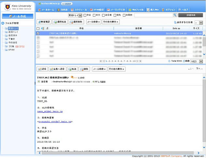
Task: Click the 返信 reply button in preview
Action: [43, 69]
